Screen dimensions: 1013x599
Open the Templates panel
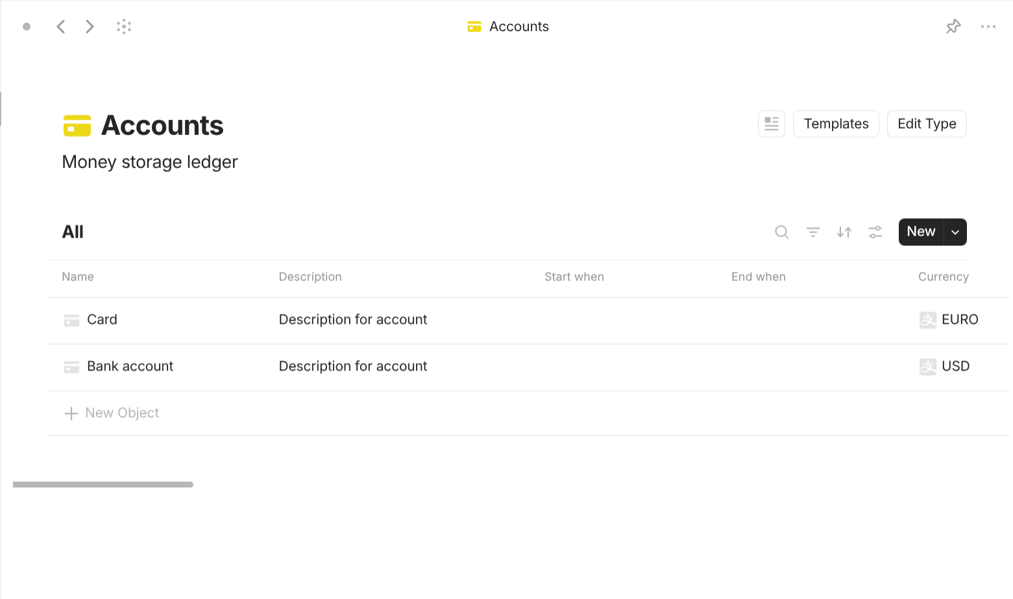836,123
